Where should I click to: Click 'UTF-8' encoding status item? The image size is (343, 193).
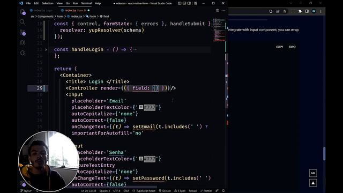tap(117, 191)
